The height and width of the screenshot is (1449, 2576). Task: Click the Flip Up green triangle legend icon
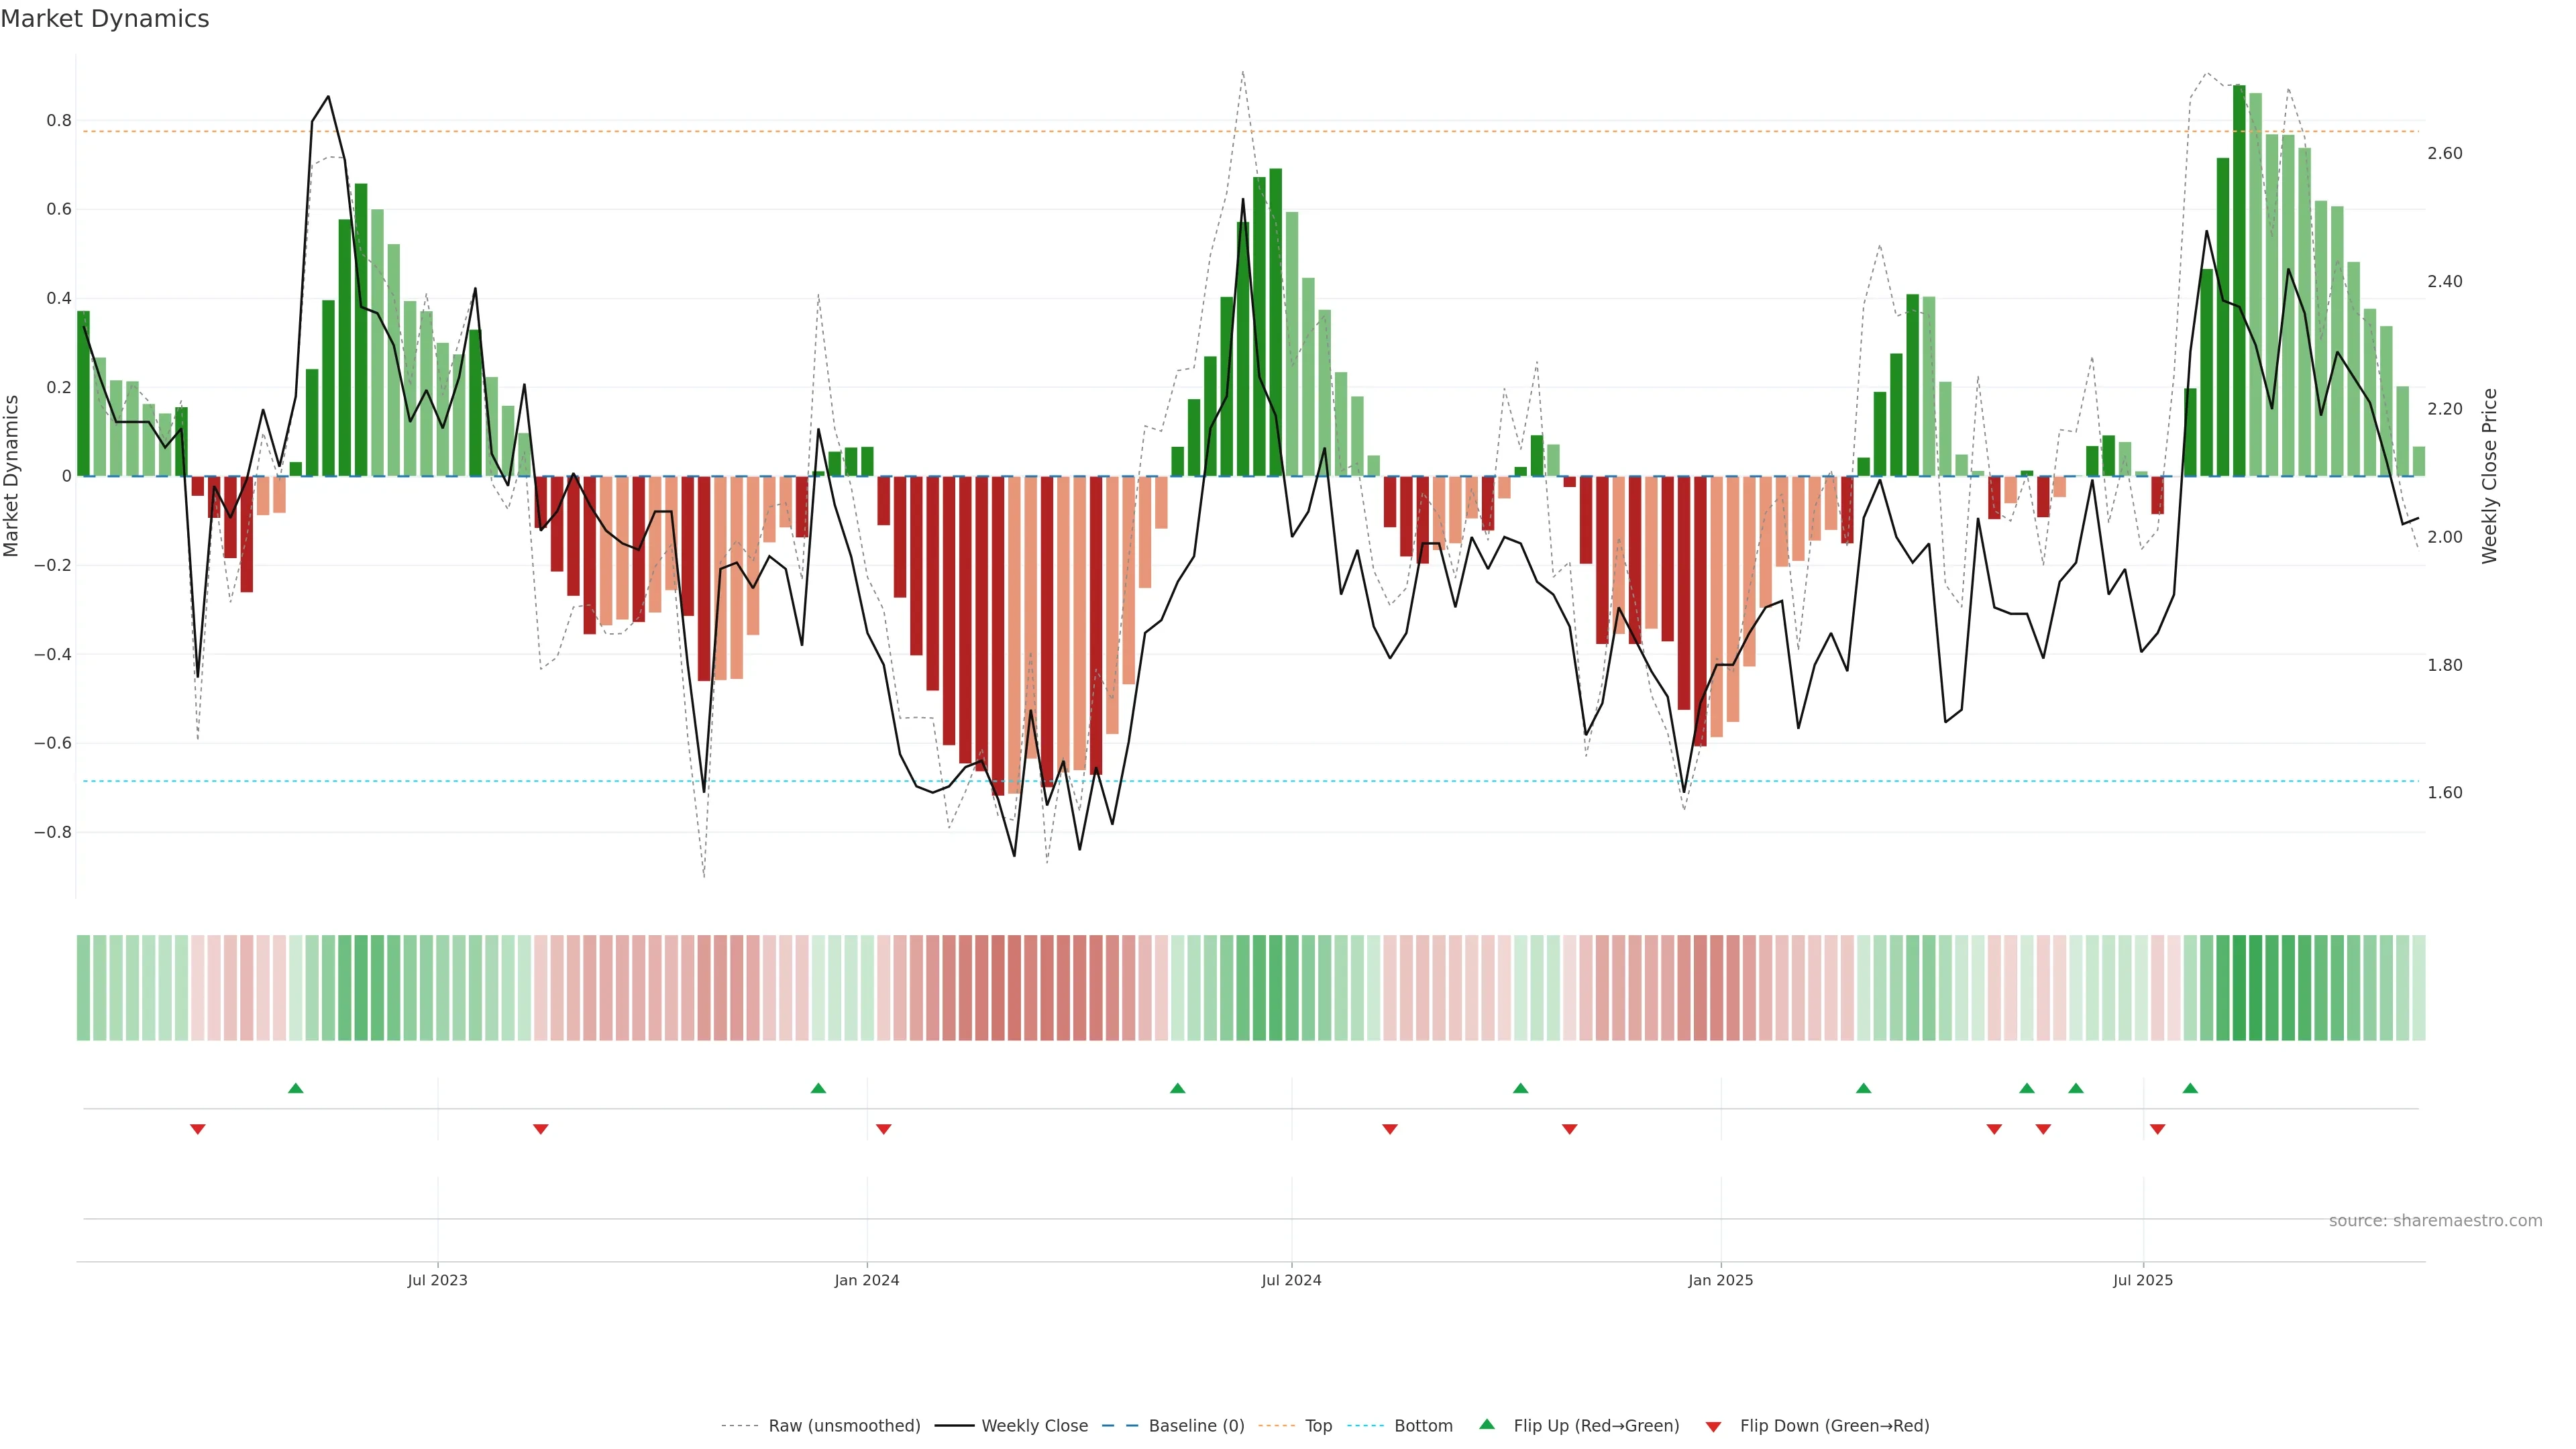[1487, 1424]
